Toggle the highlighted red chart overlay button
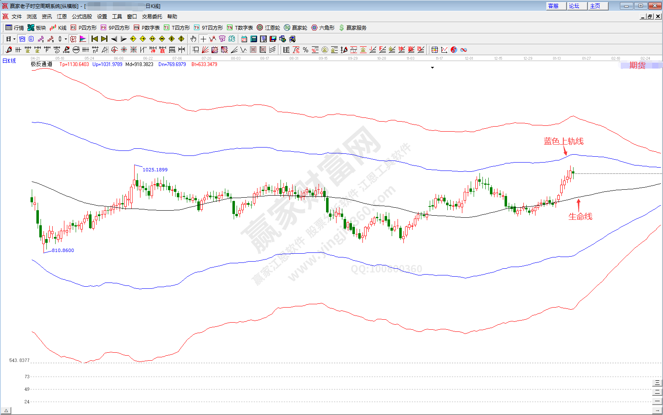This screenshot has height=415, width=663. click(73, 39)
